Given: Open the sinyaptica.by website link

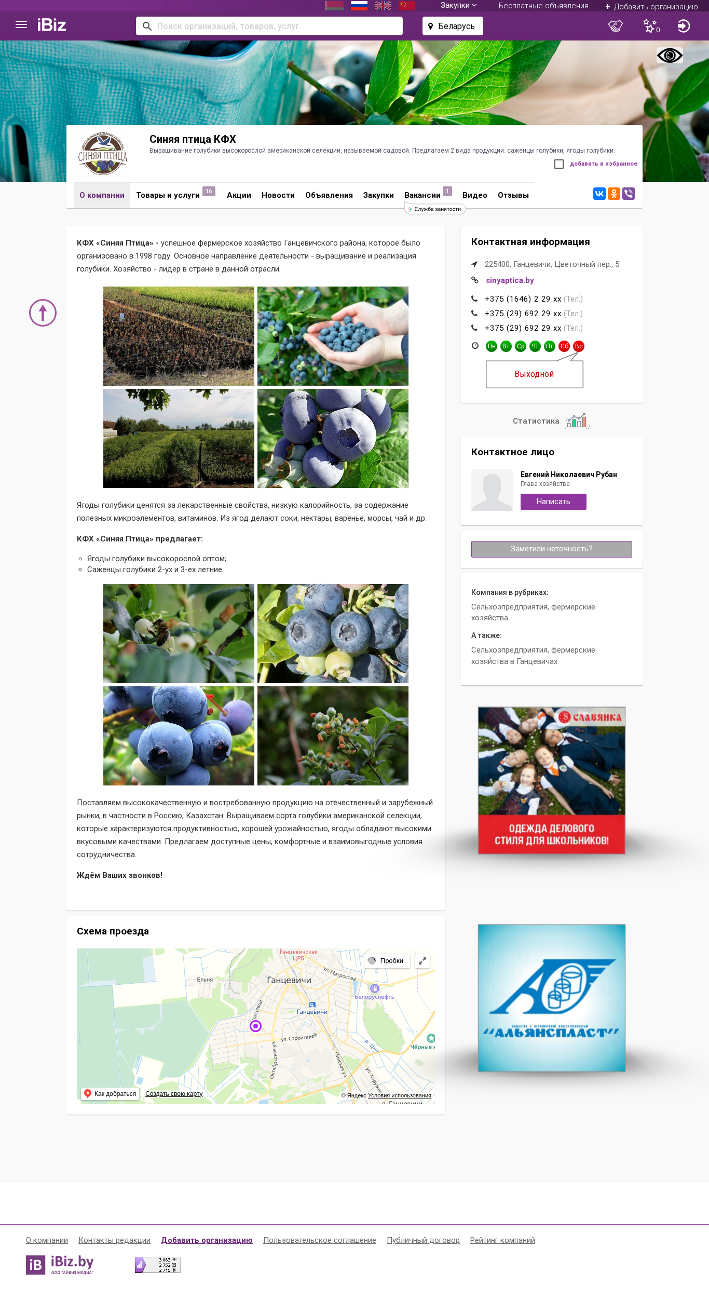Looking at the screenshot, I should (510, 280).
